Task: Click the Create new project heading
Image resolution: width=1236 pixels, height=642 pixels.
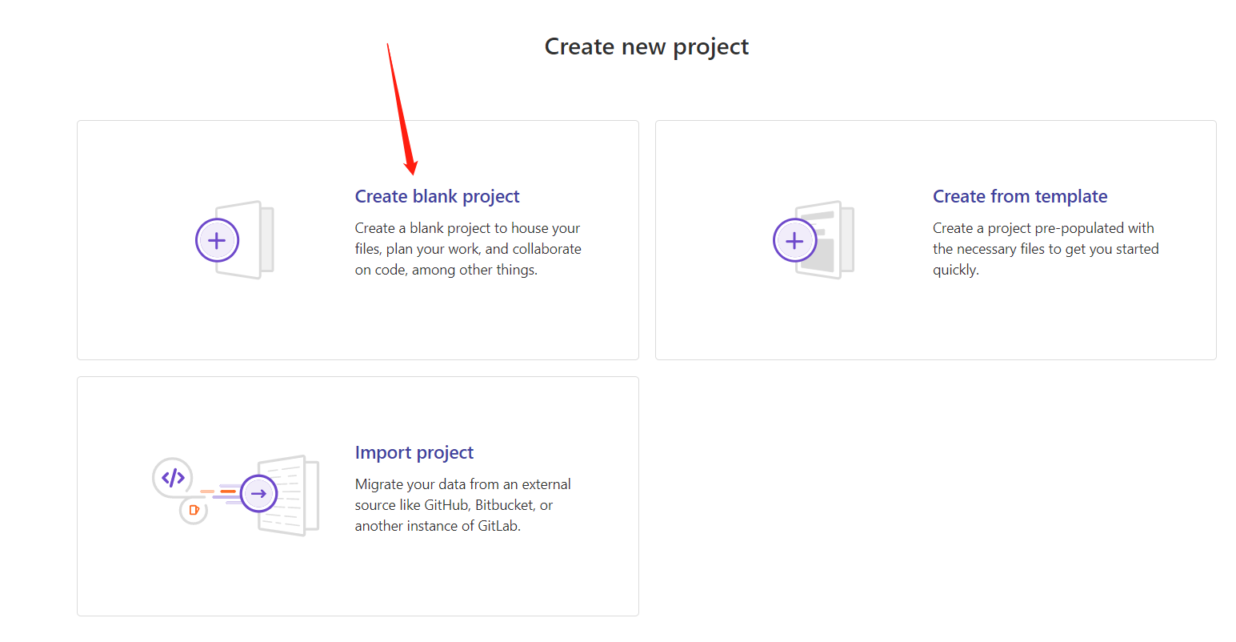Action: point(646,46)
